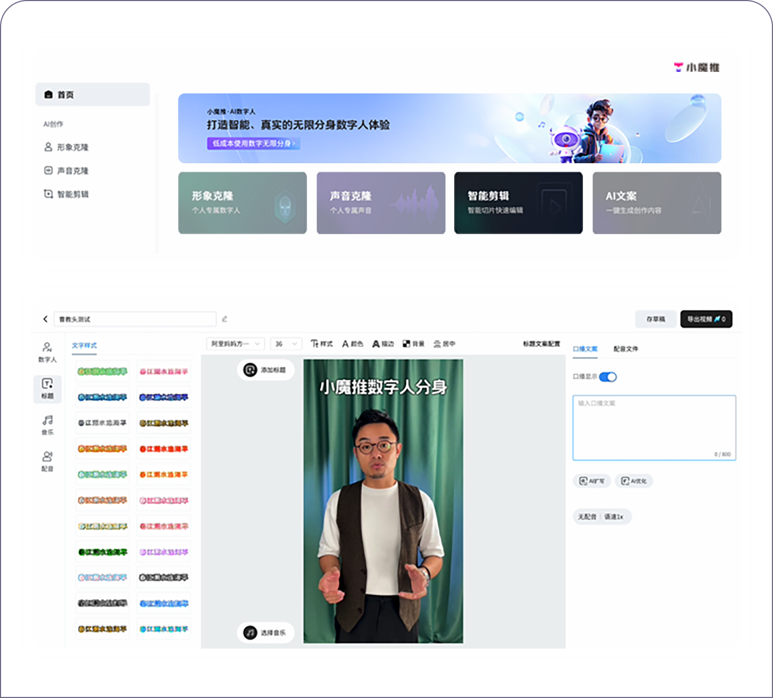The height and width of the screenshot is (698, 773).
Task: Click the pencil edit icon beside project name
Action: click(224, 319)
